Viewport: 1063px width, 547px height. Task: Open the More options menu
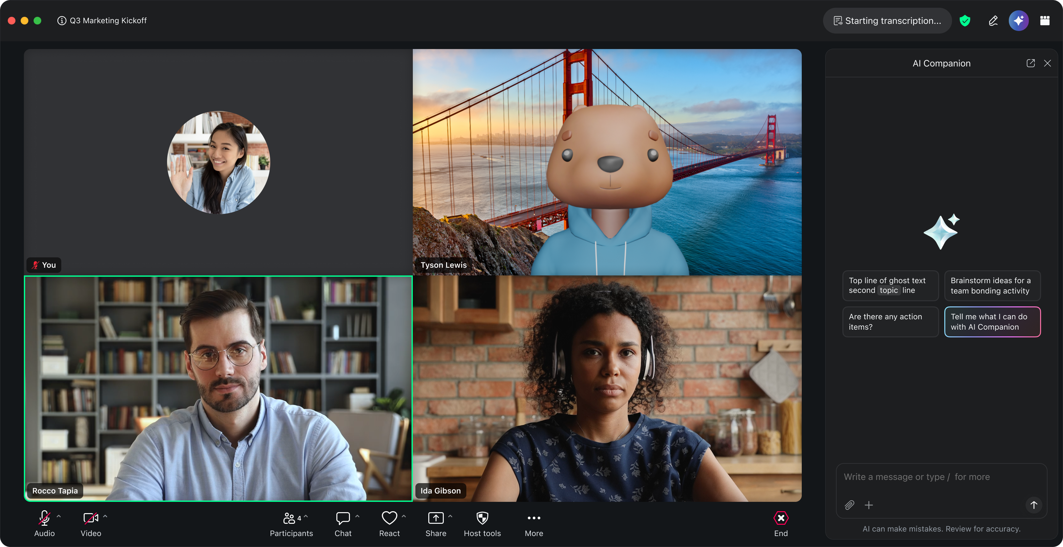pyautogui.click(x=533, y=519)
